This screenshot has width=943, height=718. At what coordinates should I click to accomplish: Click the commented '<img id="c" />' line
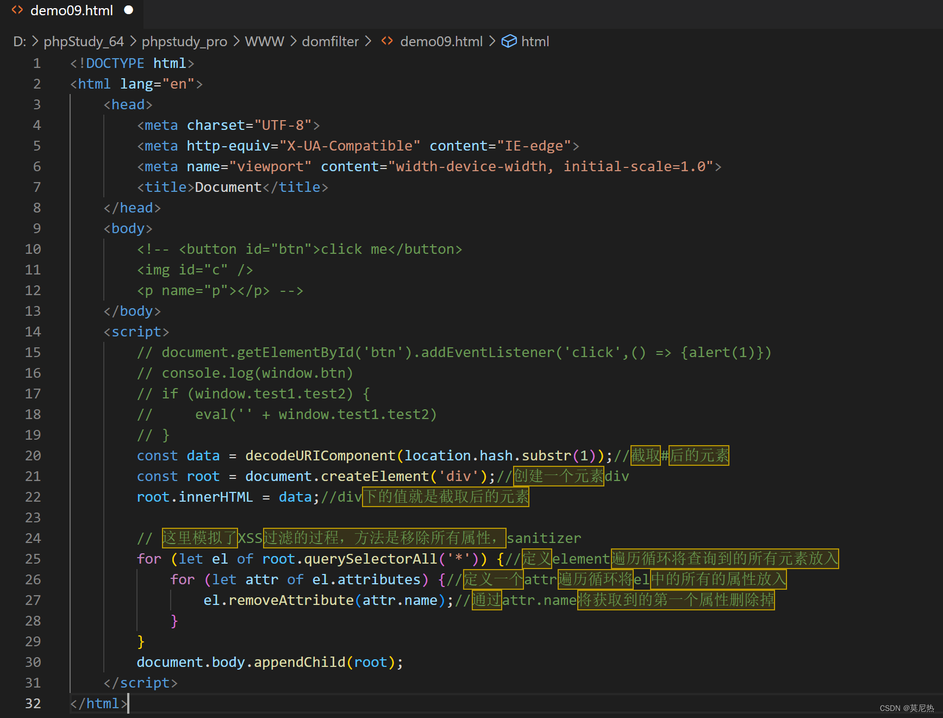tap(195, 270)
